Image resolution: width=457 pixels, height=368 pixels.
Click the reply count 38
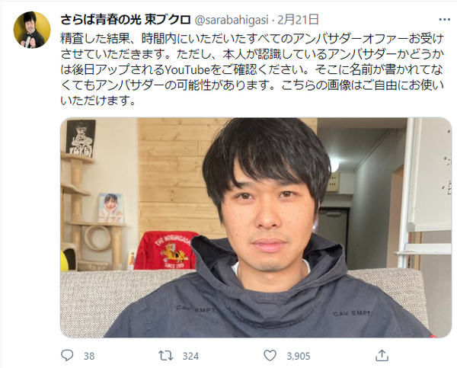click(x=89, y=356)
